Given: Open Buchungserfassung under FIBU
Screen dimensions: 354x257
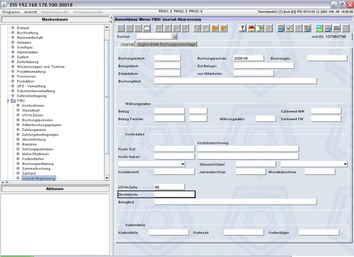Looking at the screenshot, I should click(38, 164).
